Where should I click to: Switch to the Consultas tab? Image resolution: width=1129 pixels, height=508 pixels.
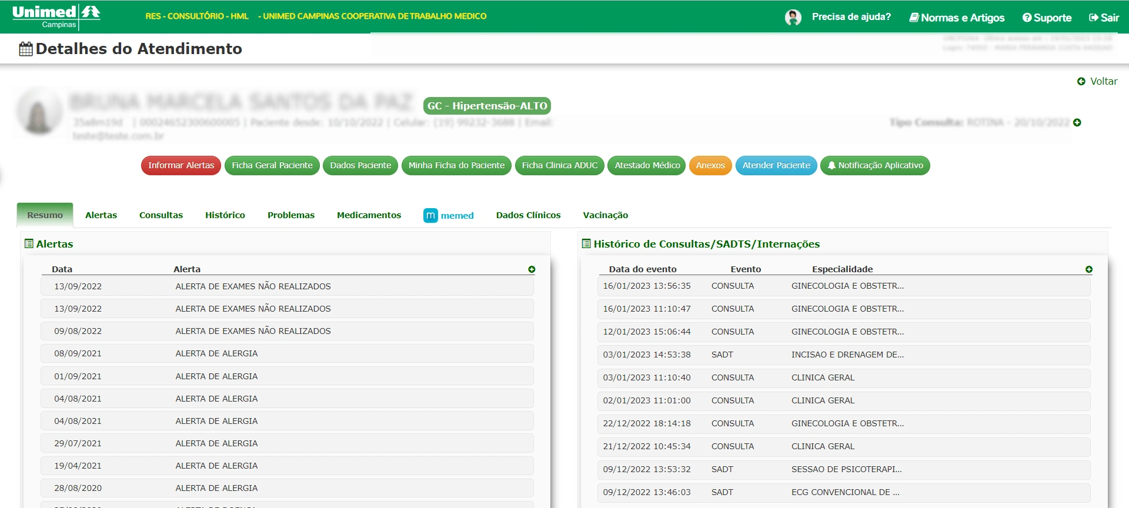161,215
